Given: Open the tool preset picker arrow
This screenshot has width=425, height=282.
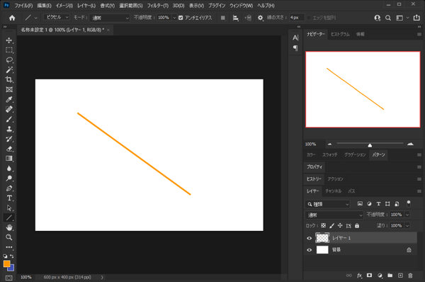Looking at the screenshot, I should pos(36,18).
